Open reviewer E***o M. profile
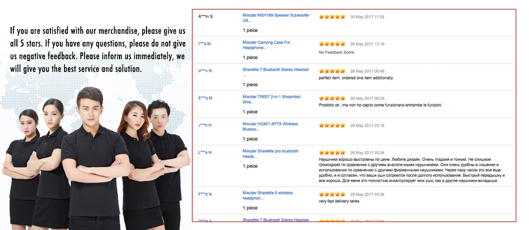 pyautogui.click(x=205, y=98)
